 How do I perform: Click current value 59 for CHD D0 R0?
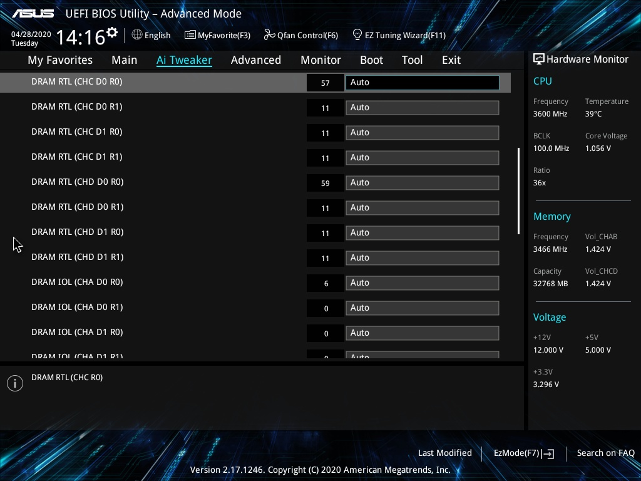point(326,184)
